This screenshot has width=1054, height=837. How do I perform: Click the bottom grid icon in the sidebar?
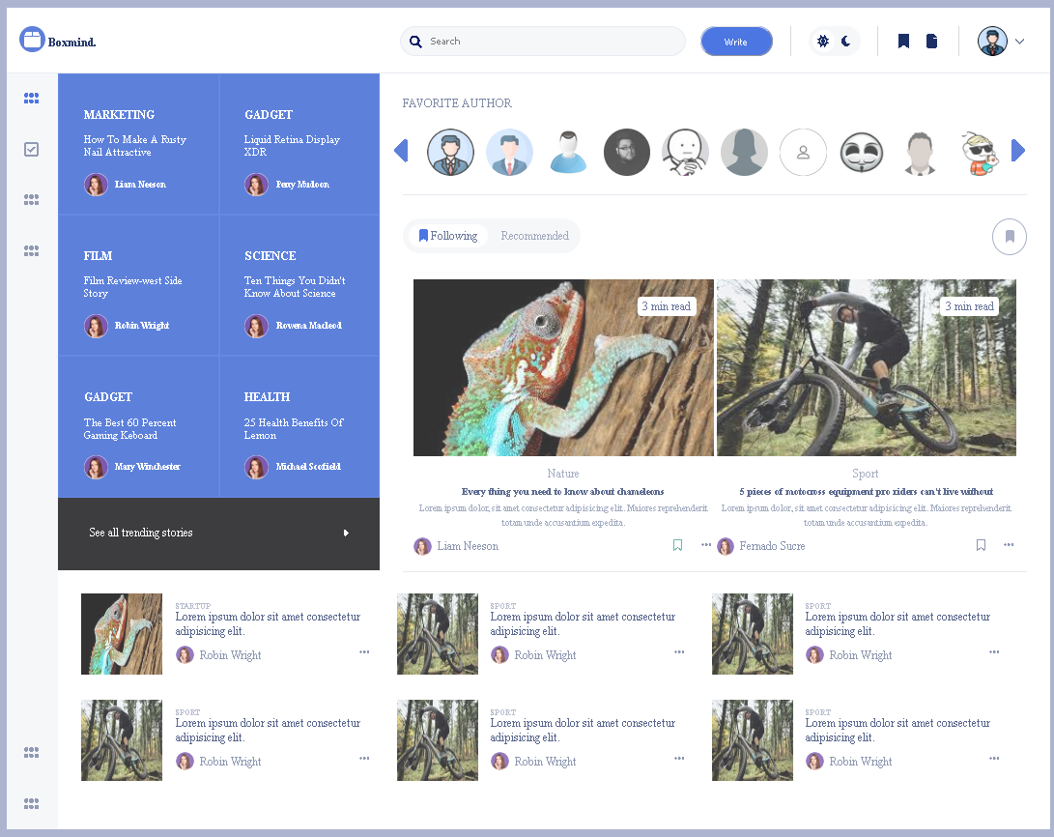(x=31, y=803)
